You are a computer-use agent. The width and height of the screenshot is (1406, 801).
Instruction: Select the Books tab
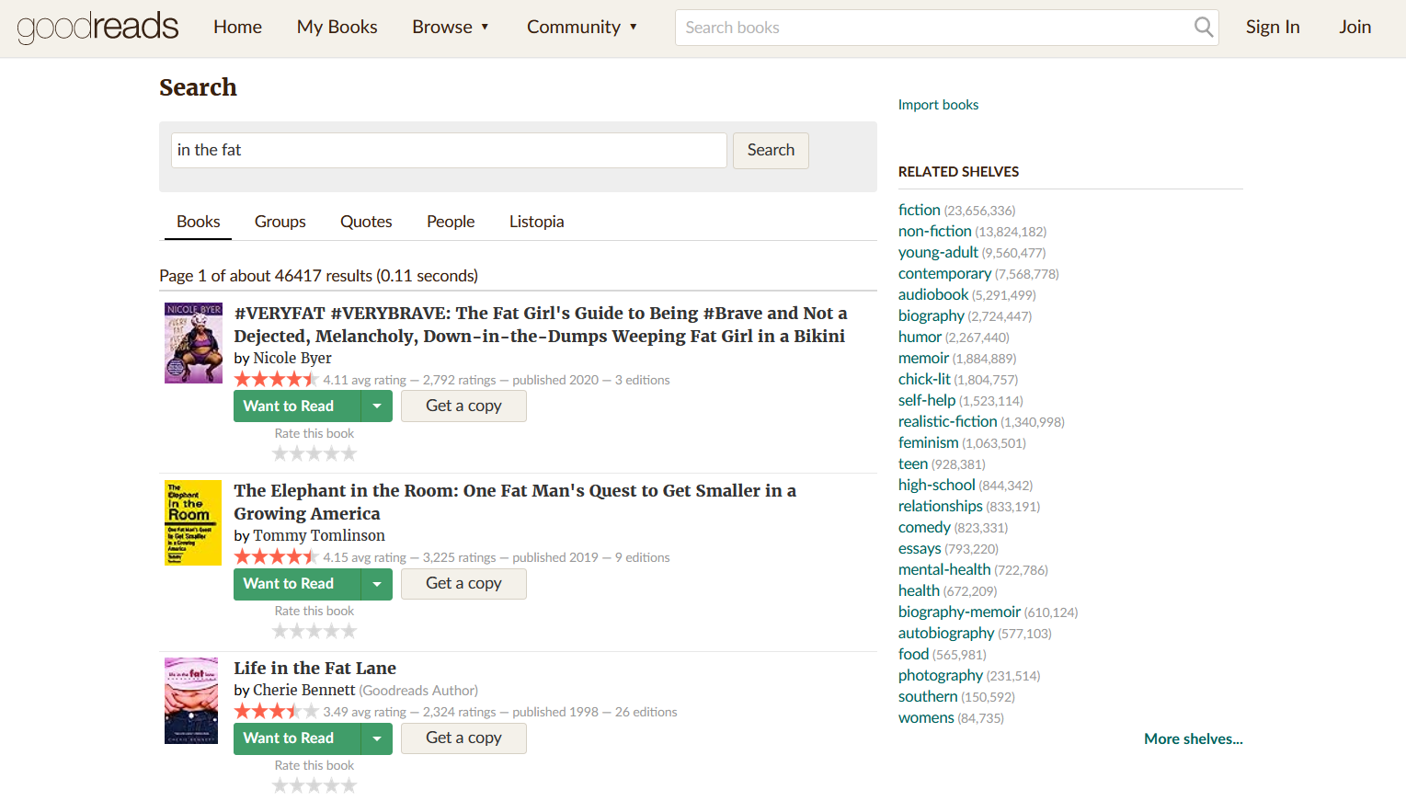pyautogui.click(x=199, y=222)
